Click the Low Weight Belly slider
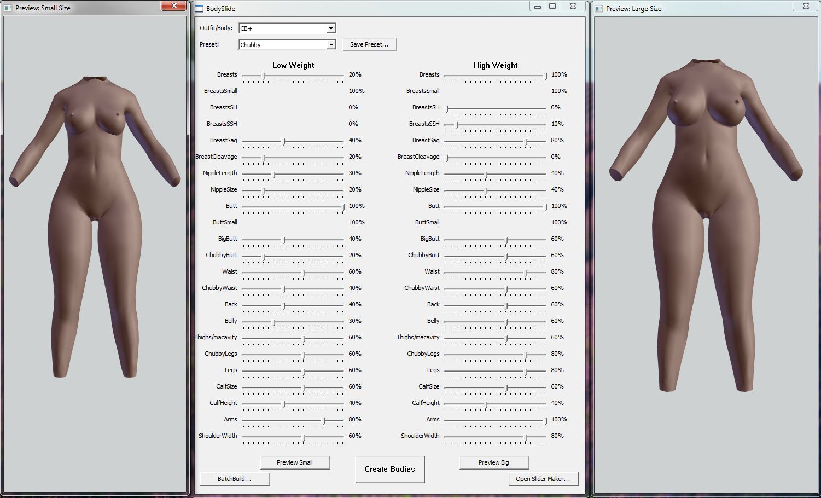821x498 pixels. [x=293, y=323]
